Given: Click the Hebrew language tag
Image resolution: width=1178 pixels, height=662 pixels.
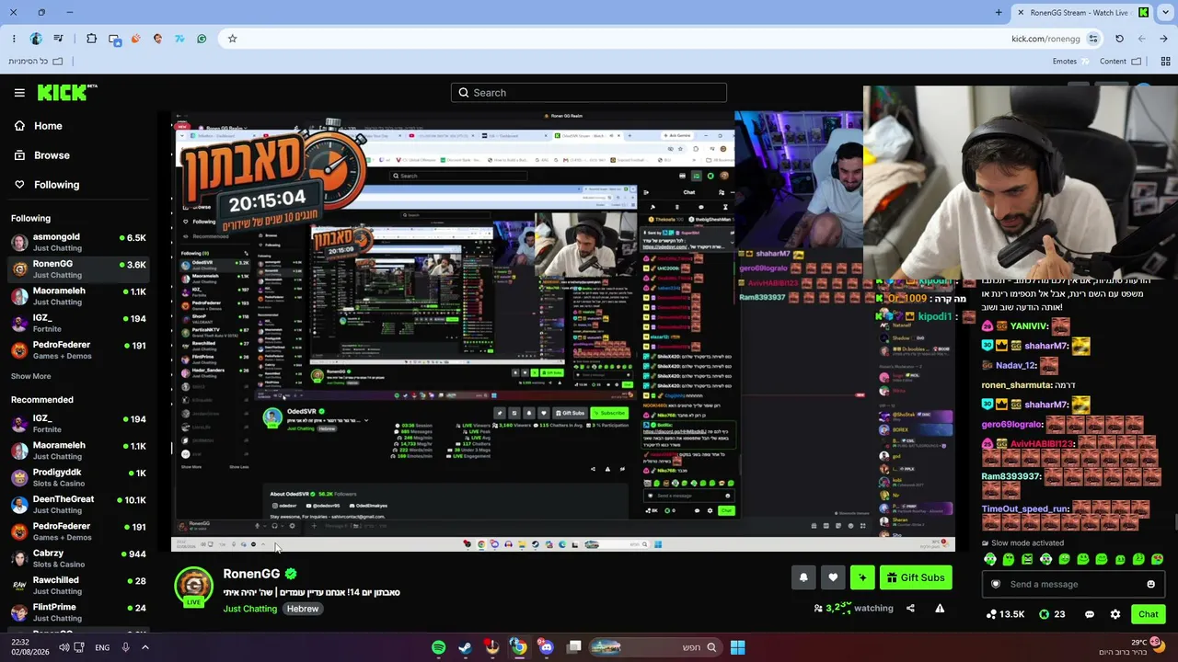Looking at the screenshot, I should point(302,609).
